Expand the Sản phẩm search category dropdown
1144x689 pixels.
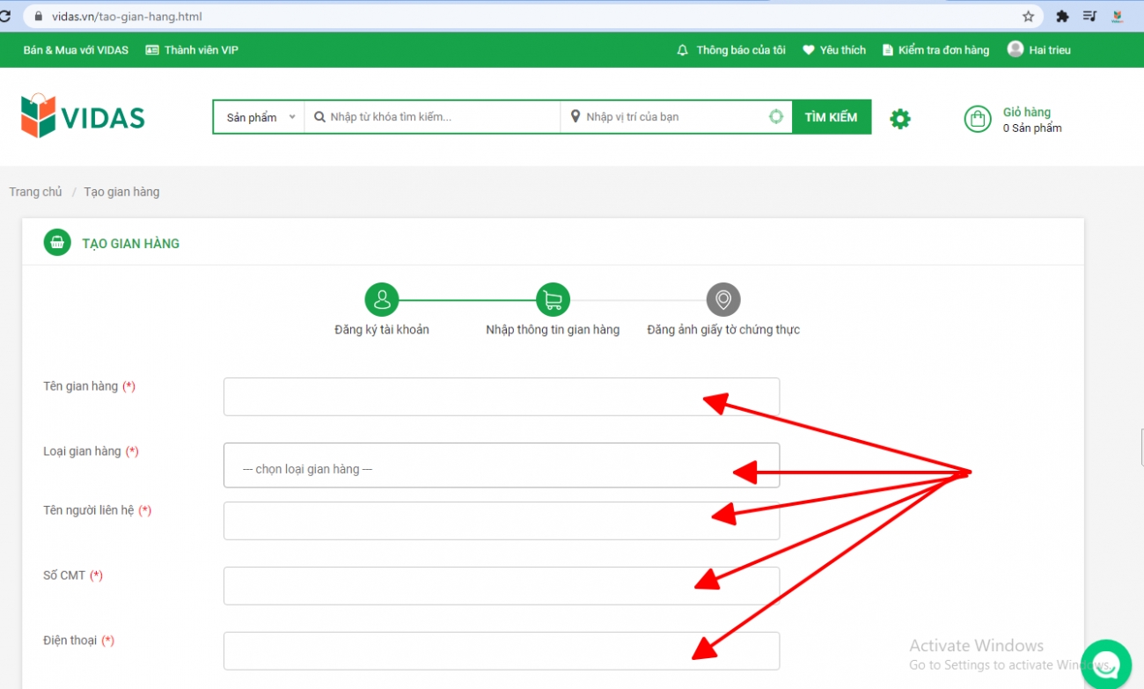pos(260,117)
